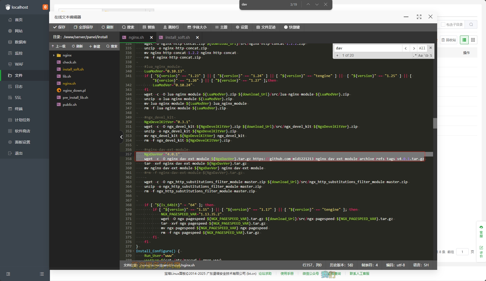Screen dimensions: 486x281
Task: Toggle case-sensitive search (Aa)
Action: [420, 55]
